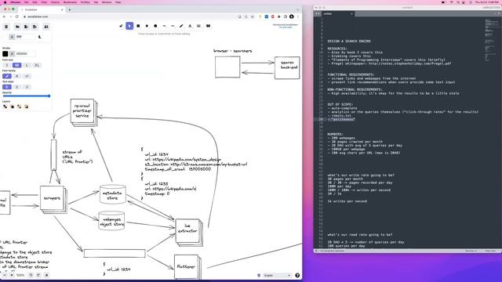This screenshot has height=282, width=502.
Task: Select the Insert image tool
Action: [x=198, y=26]
